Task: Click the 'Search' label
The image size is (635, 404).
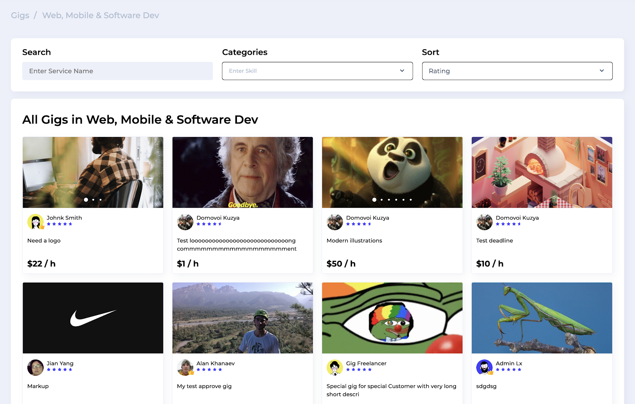Action: 37,52
